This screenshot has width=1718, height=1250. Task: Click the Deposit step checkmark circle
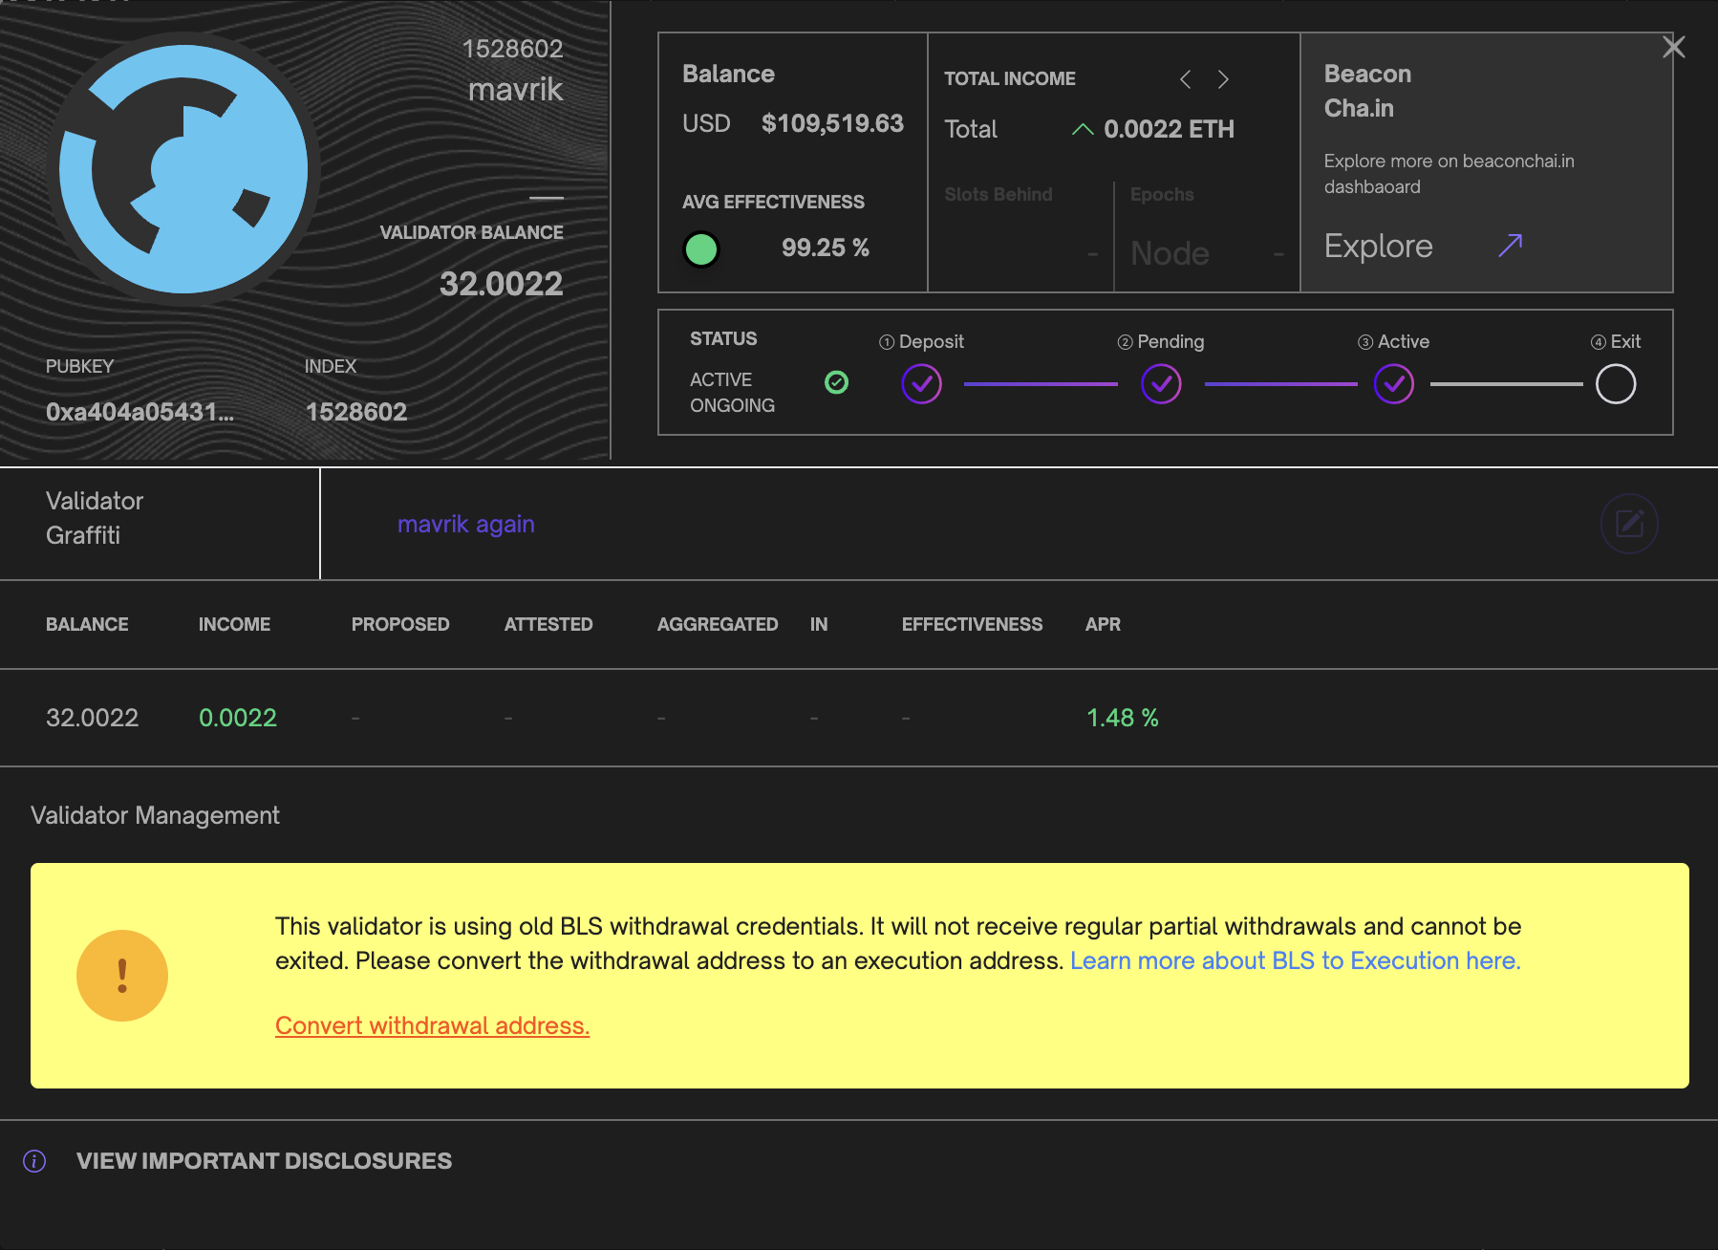921,384
